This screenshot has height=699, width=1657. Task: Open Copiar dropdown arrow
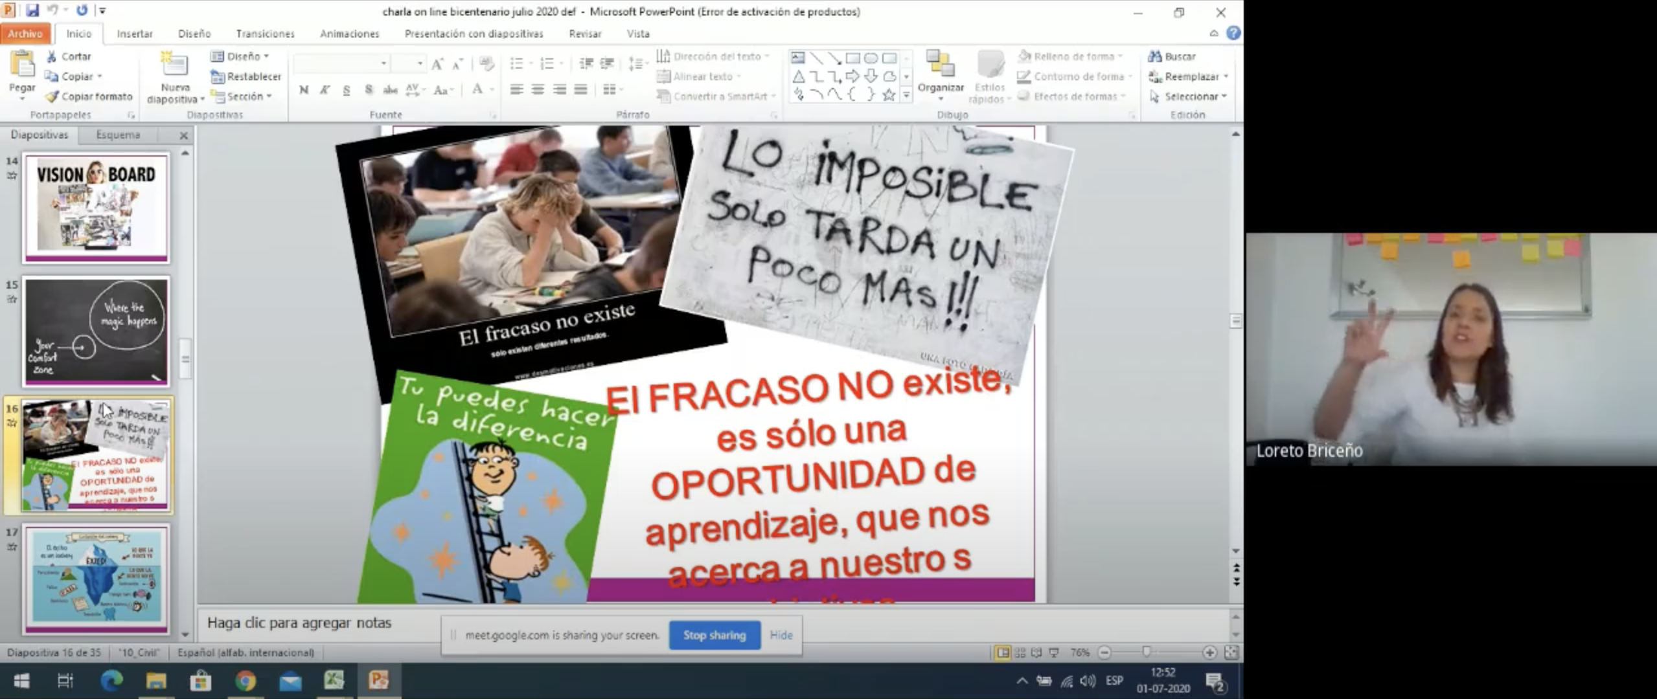pos(100,76)
